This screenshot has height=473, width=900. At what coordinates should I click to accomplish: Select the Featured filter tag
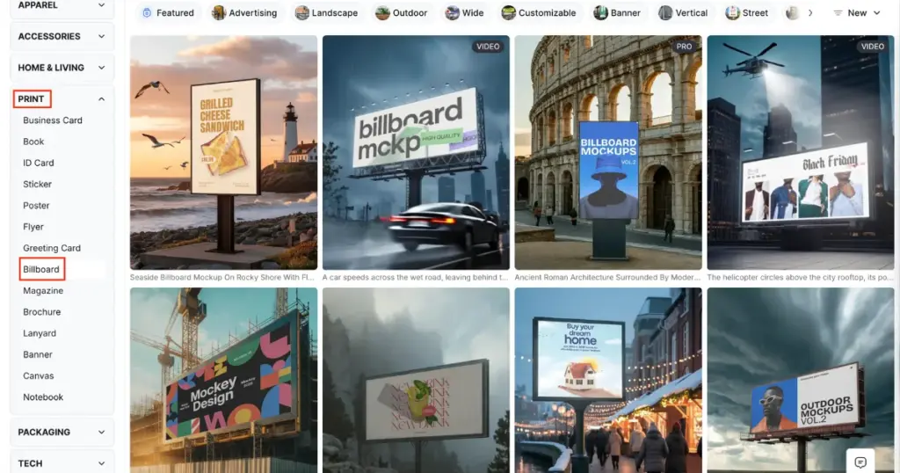[x=168, y=12]
